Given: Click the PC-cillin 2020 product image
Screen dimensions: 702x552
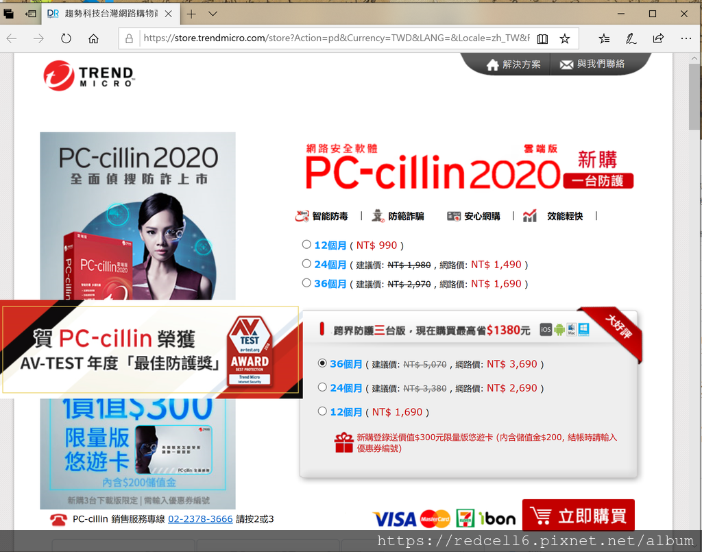Looking at the screenshot, I should coord(137,216).
